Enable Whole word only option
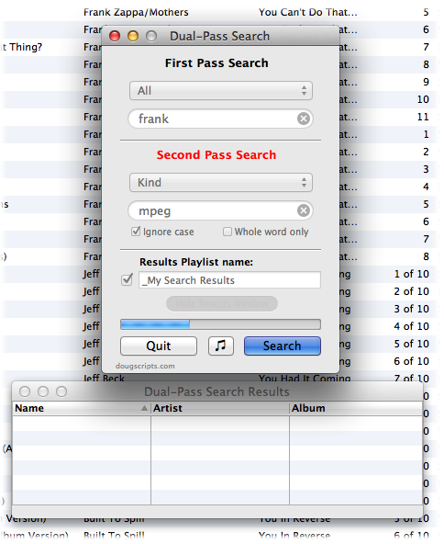The width and height of the screenshot is (444, 544). click(x=228, y=232)
